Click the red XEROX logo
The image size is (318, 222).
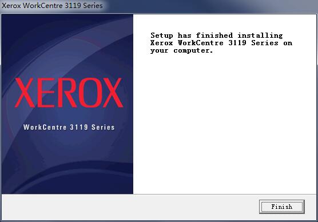69,93
